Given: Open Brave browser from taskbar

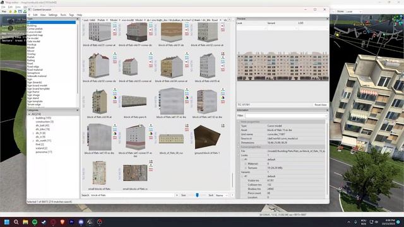Looking at the screenshot, I should tap(62, 222).
